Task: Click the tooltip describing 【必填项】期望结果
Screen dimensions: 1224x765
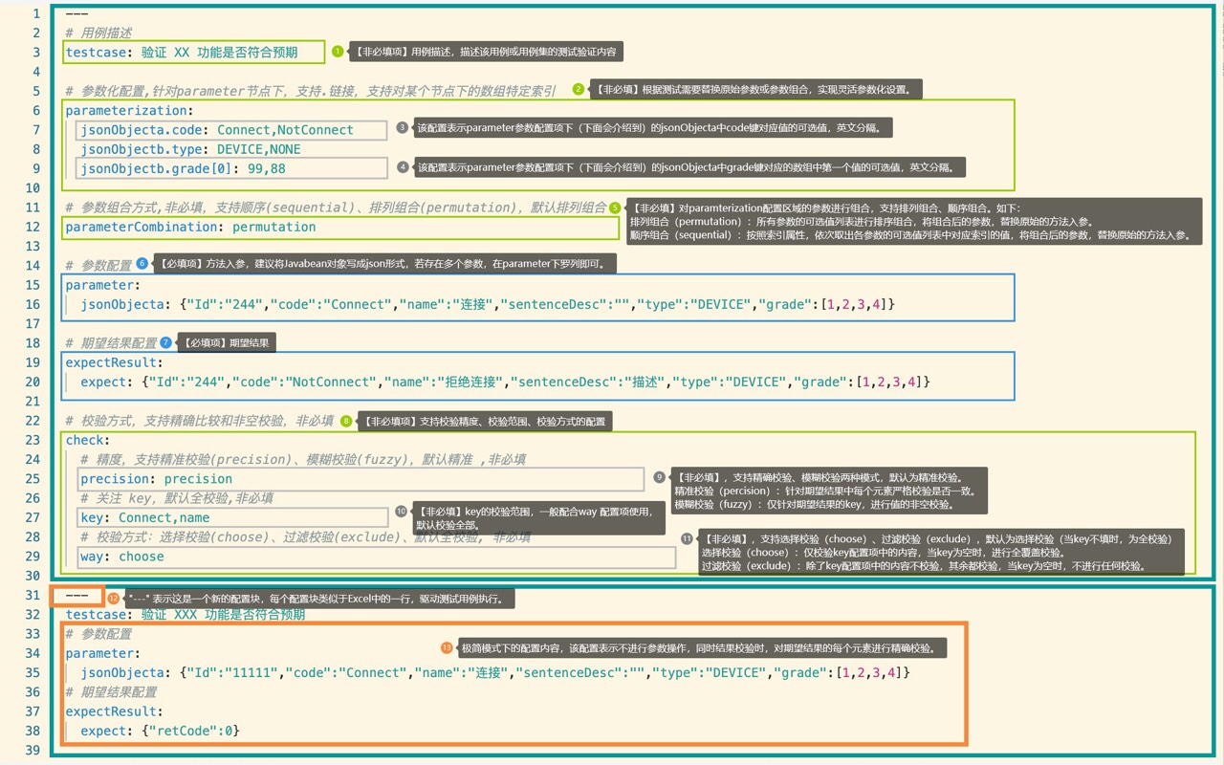Action: pos(227,341)
